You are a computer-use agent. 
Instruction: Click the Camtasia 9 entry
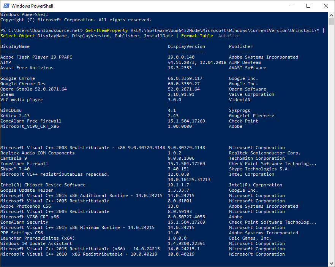[14, 158]
